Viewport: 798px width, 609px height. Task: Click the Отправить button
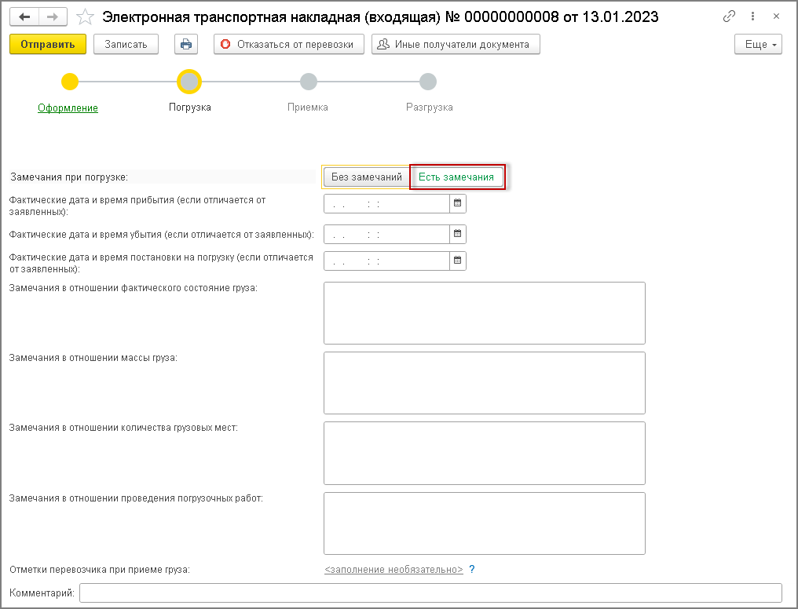(x=48, y=44)
